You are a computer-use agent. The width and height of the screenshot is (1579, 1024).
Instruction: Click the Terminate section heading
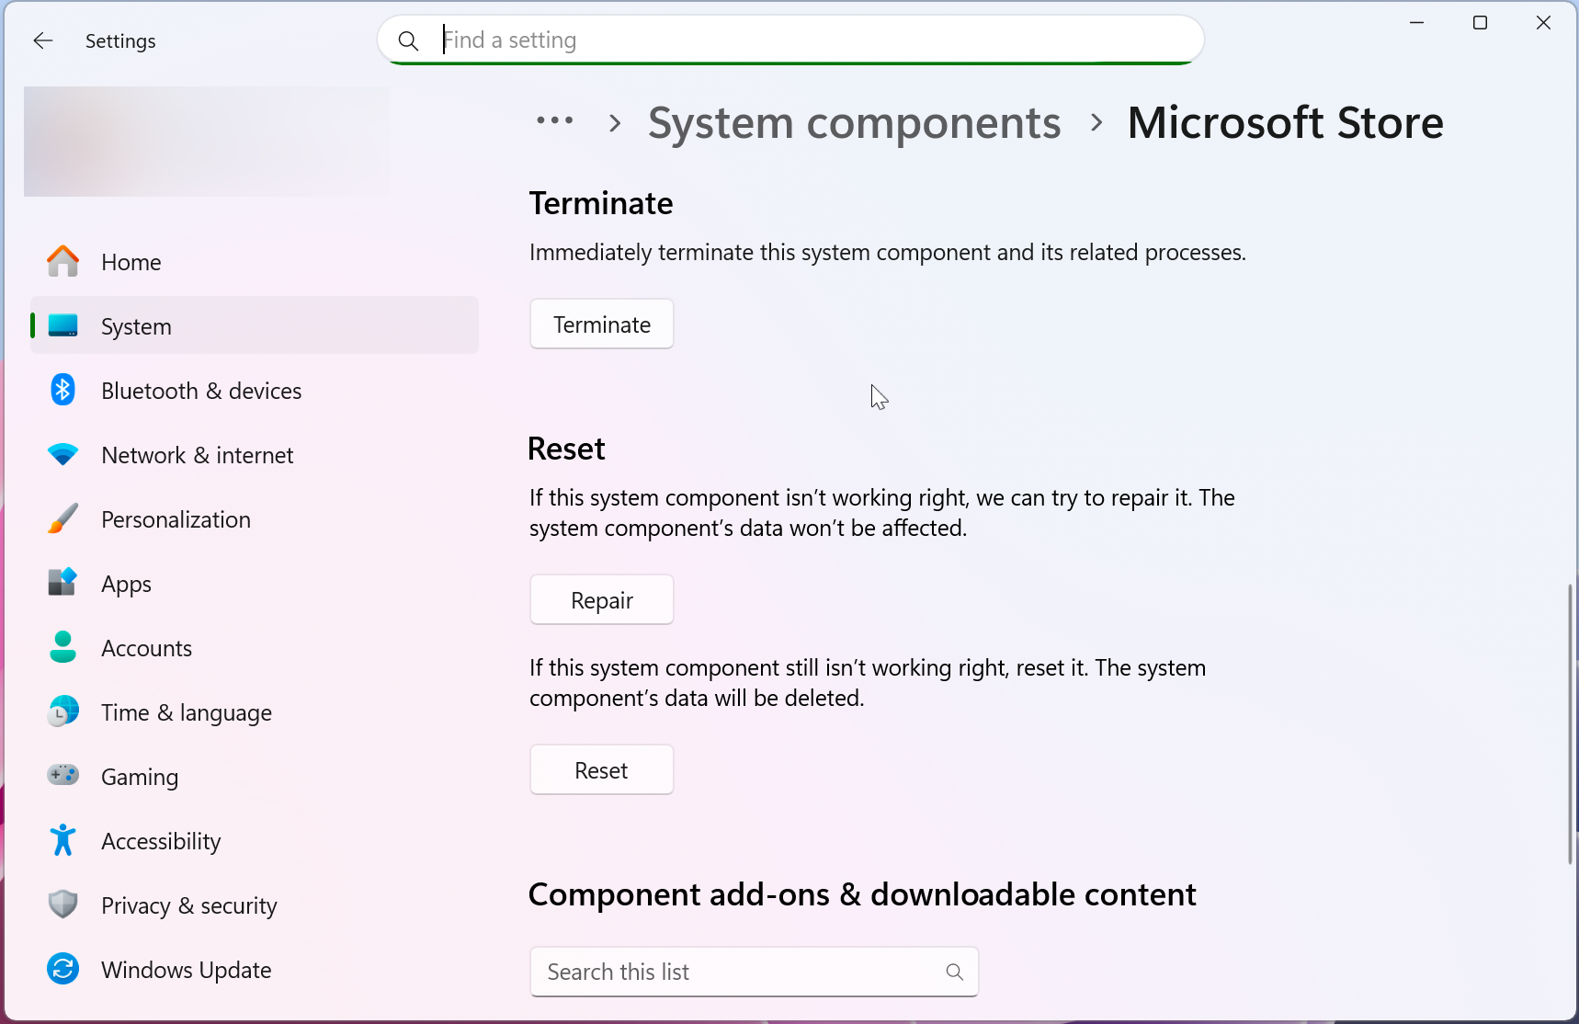(x=601, y=203)
